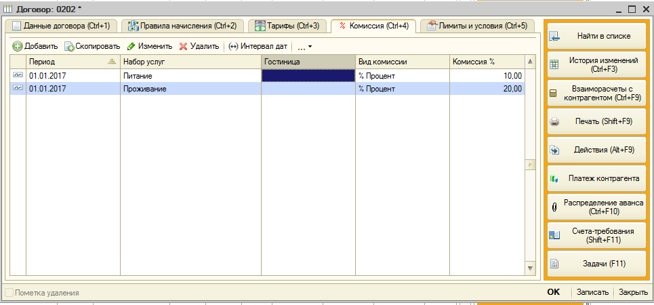
Task: Open the Интервал дат date range tool
Action: point(258,46)
